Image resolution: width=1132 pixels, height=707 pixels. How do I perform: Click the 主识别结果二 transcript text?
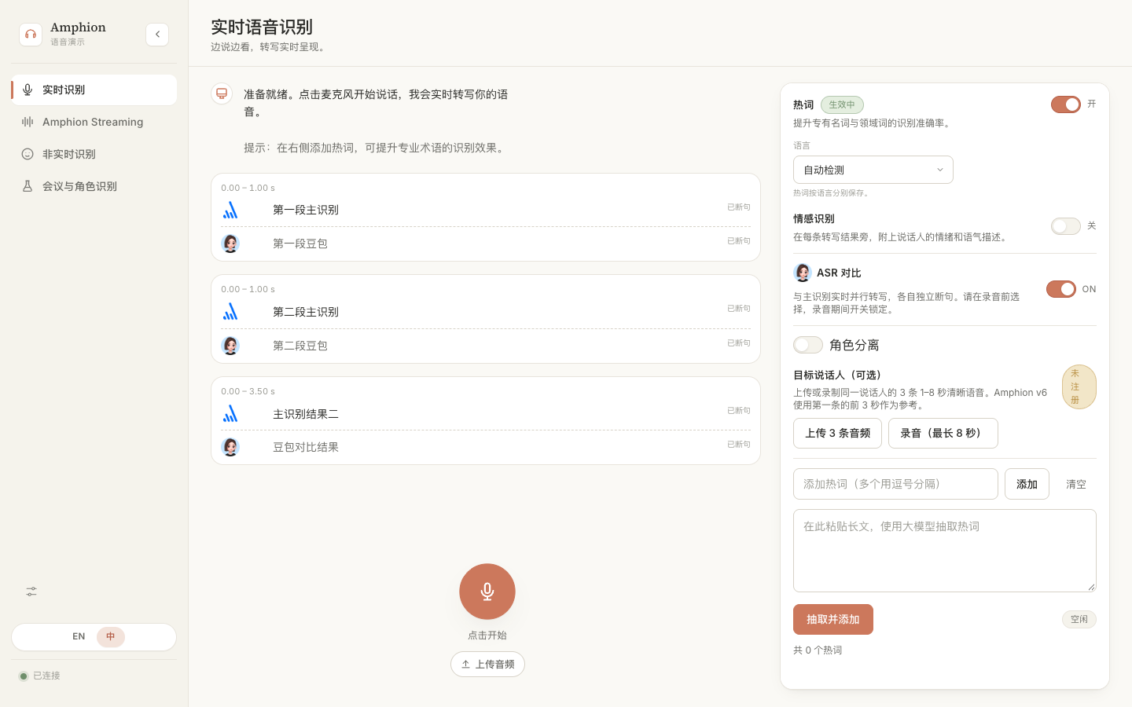(x=306, y=414)
